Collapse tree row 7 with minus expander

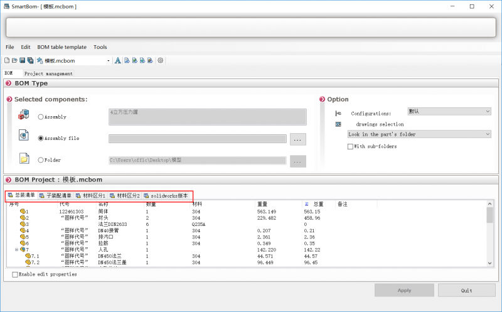(x=17, y=249)
